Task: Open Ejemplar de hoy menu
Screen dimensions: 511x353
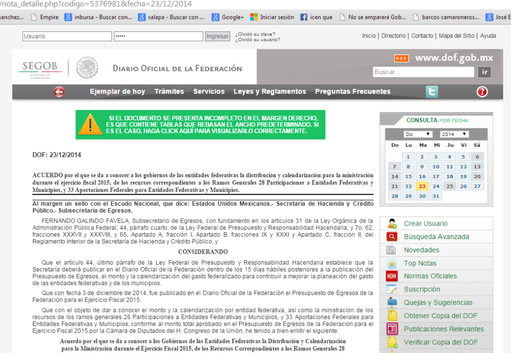Action: click(x=117, y=91)
